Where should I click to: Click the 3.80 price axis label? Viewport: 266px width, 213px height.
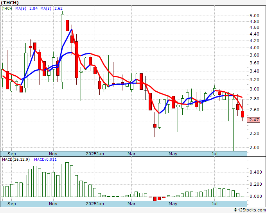[x=255, y=55]
